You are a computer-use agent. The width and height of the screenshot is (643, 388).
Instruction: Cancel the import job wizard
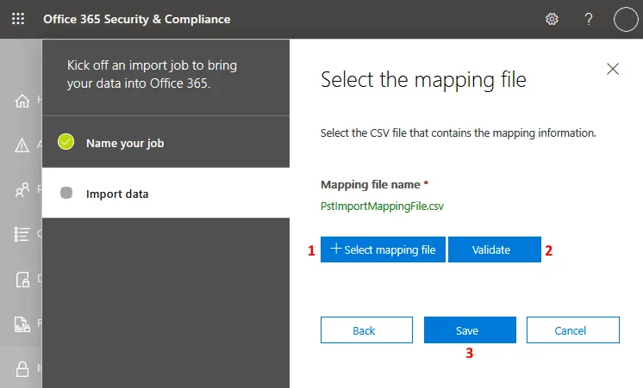click(572, 330)
